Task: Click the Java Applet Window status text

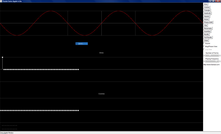Action: [7, 133]
